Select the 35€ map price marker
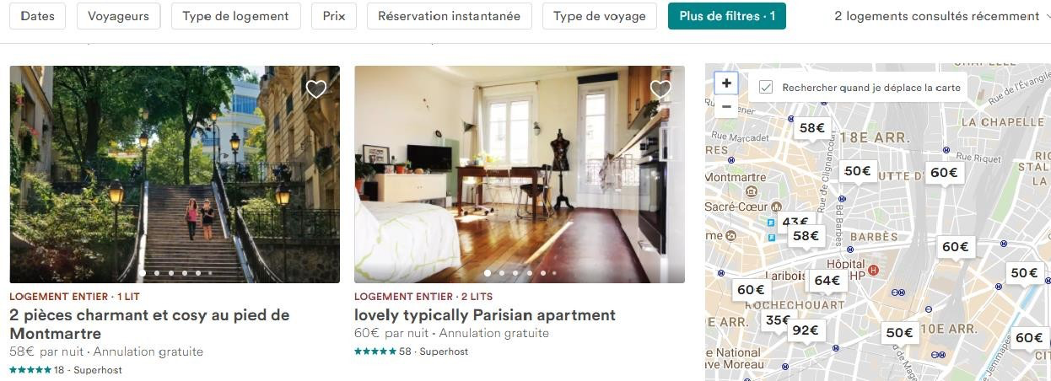This screenshot has width=1051, height=381. tap(776, 320)
